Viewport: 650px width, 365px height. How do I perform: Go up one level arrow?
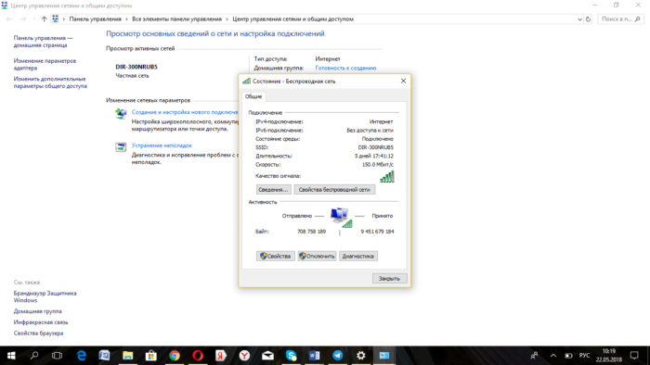(x=44, y=19)
